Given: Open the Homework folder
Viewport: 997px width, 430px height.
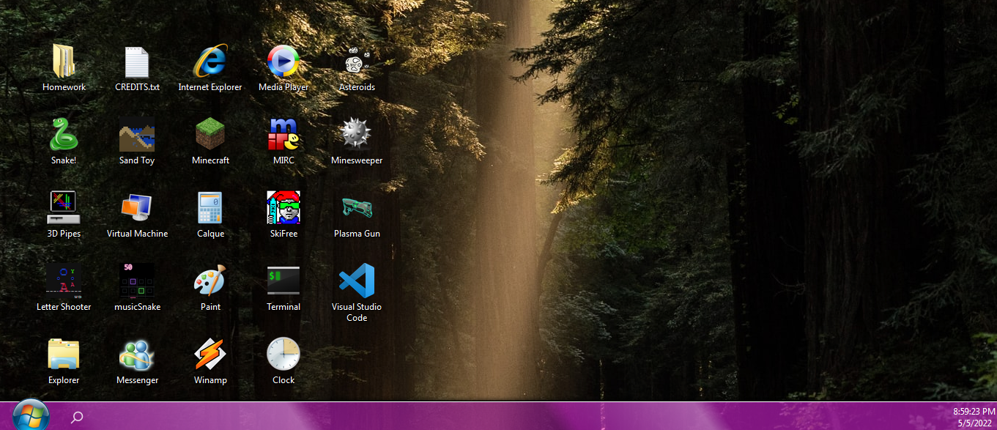Looking at the screenshot, I should pyautogui.click(x=64, y=67).
